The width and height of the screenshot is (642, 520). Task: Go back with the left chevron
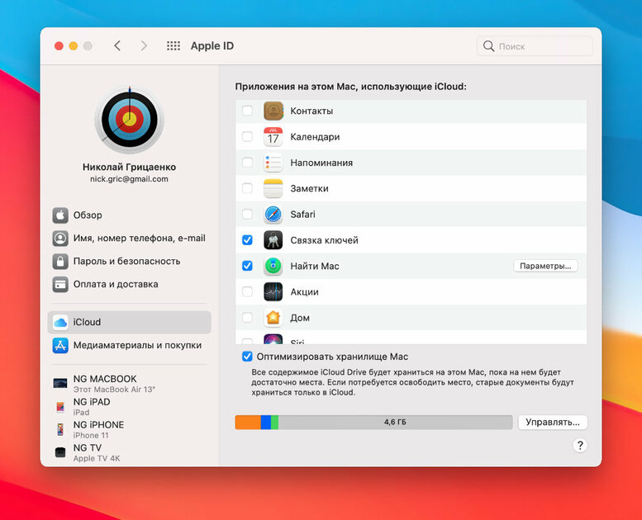[x=117, y=46]
